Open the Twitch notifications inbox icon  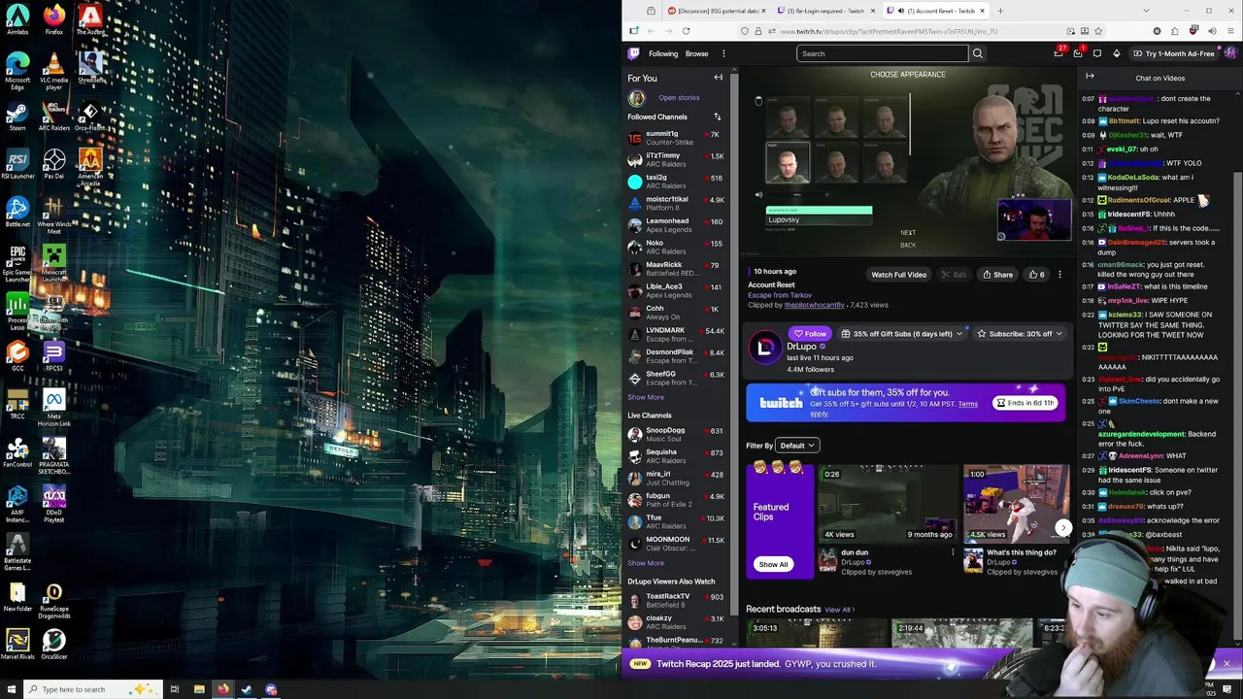1078,53
